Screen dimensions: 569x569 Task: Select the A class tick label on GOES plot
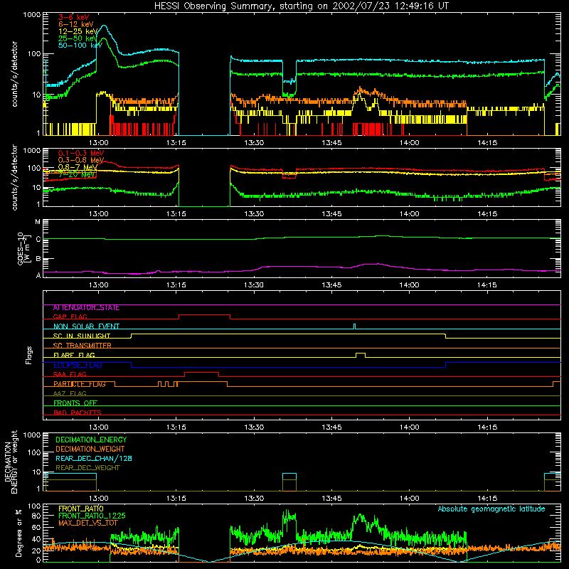coord(38,275)
